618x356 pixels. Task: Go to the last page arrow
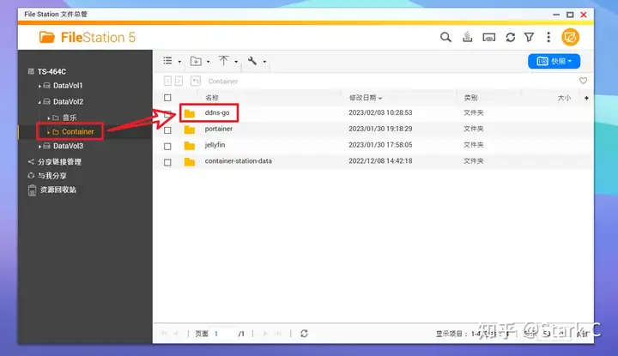(278, 334)
